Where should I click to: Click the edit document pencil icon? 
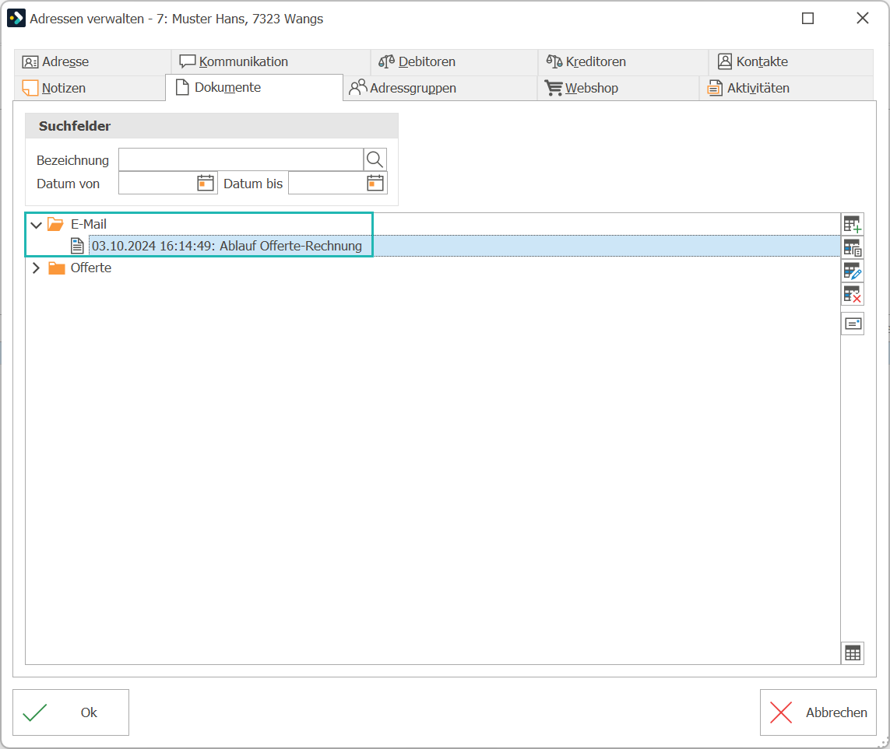click(x=853, y=271)
